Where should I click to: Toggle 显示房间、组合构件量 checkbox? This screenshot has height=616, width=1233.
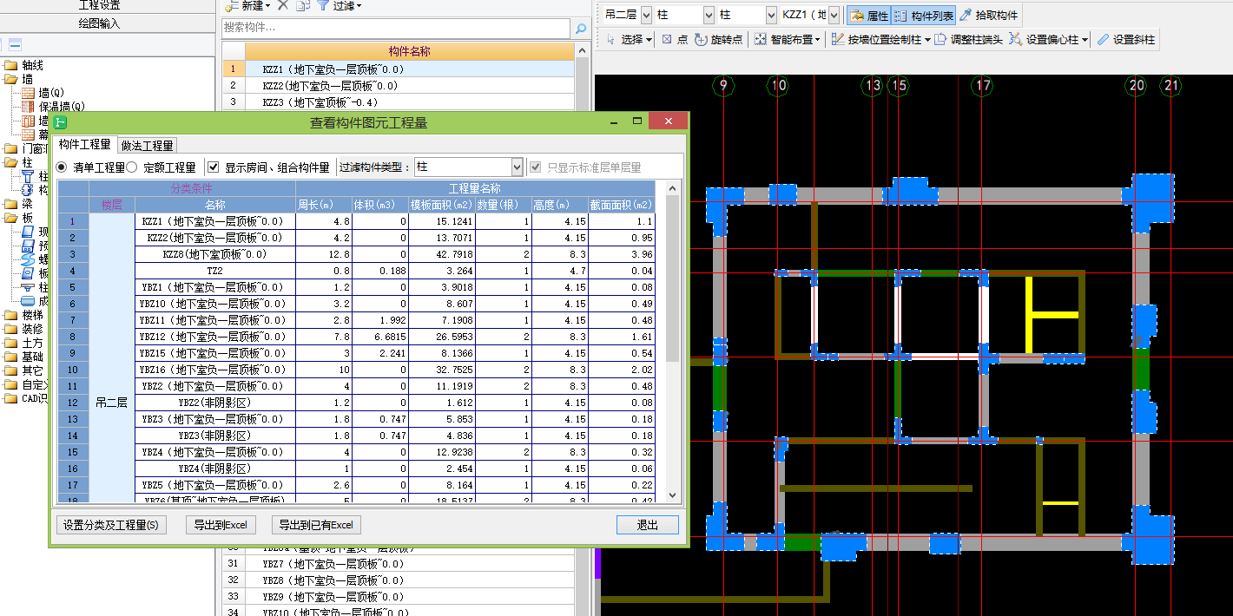pyautogui.click(x=214, y=167)
